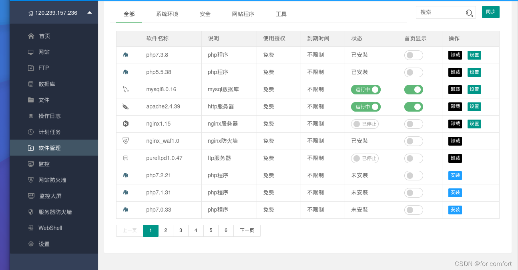The width and height of the screenshot is (518, 270).
Task: Open 设置 for apache2.4.39
Action: (474, 107)
